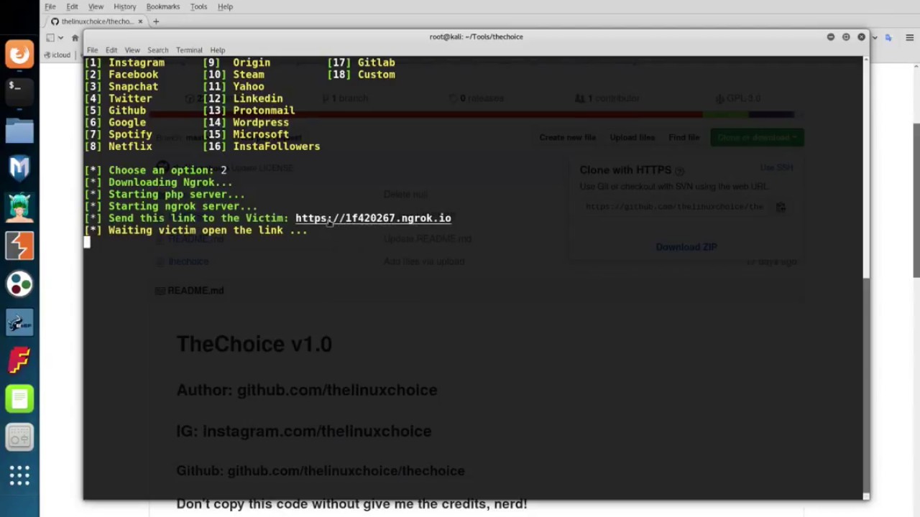The width and height of the screenshot is (920, 517).
Task: Click the '[3] Snapchat' option text
Action: [x=121, y=87]
